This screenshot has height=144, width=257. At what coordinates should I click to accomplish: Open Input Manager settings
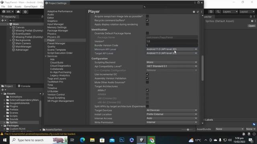tap(55, 24)
